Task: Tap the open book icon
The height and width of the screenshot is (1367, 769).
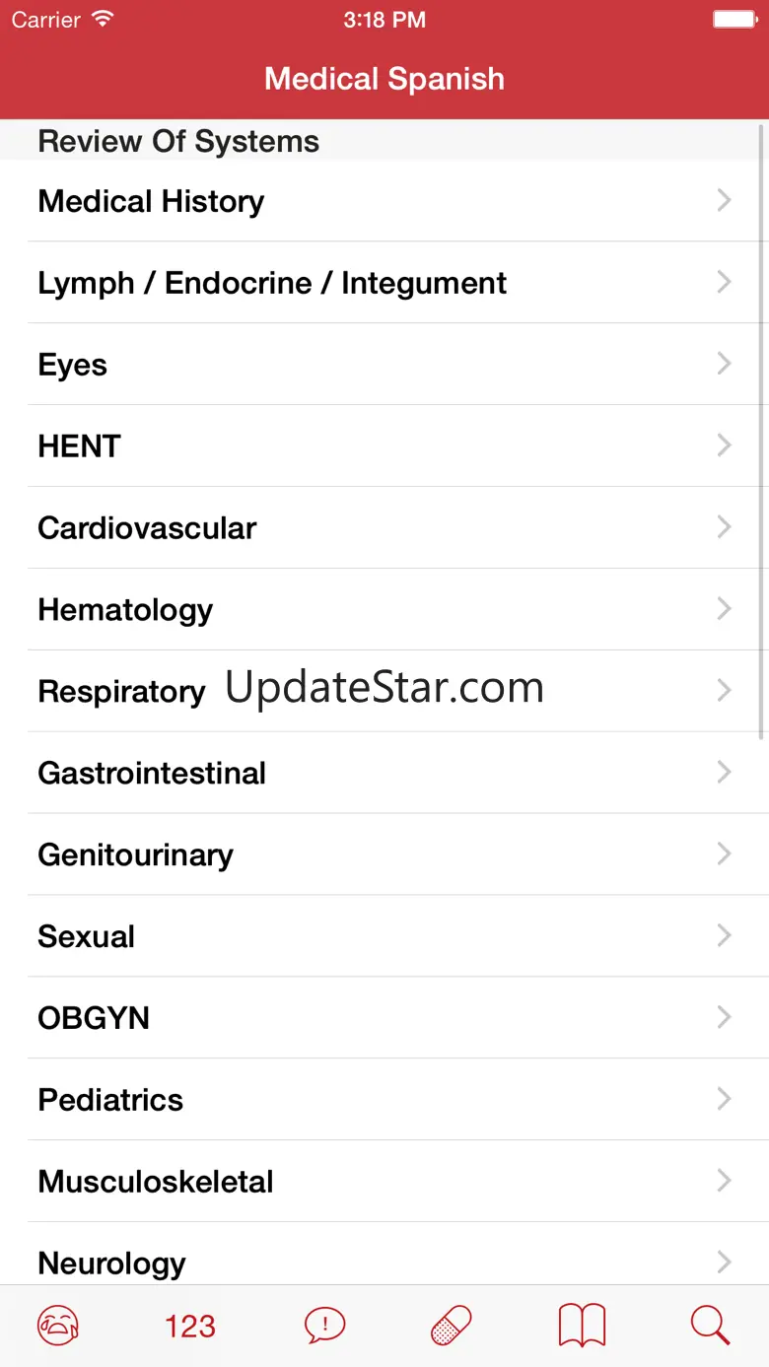Action: pyautogui.click(x=582, y=1325)
